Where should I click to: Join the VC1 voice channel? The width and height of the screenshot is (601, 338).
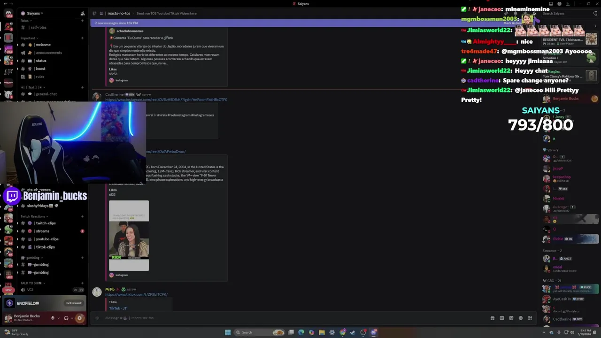(x=30, y=290)
